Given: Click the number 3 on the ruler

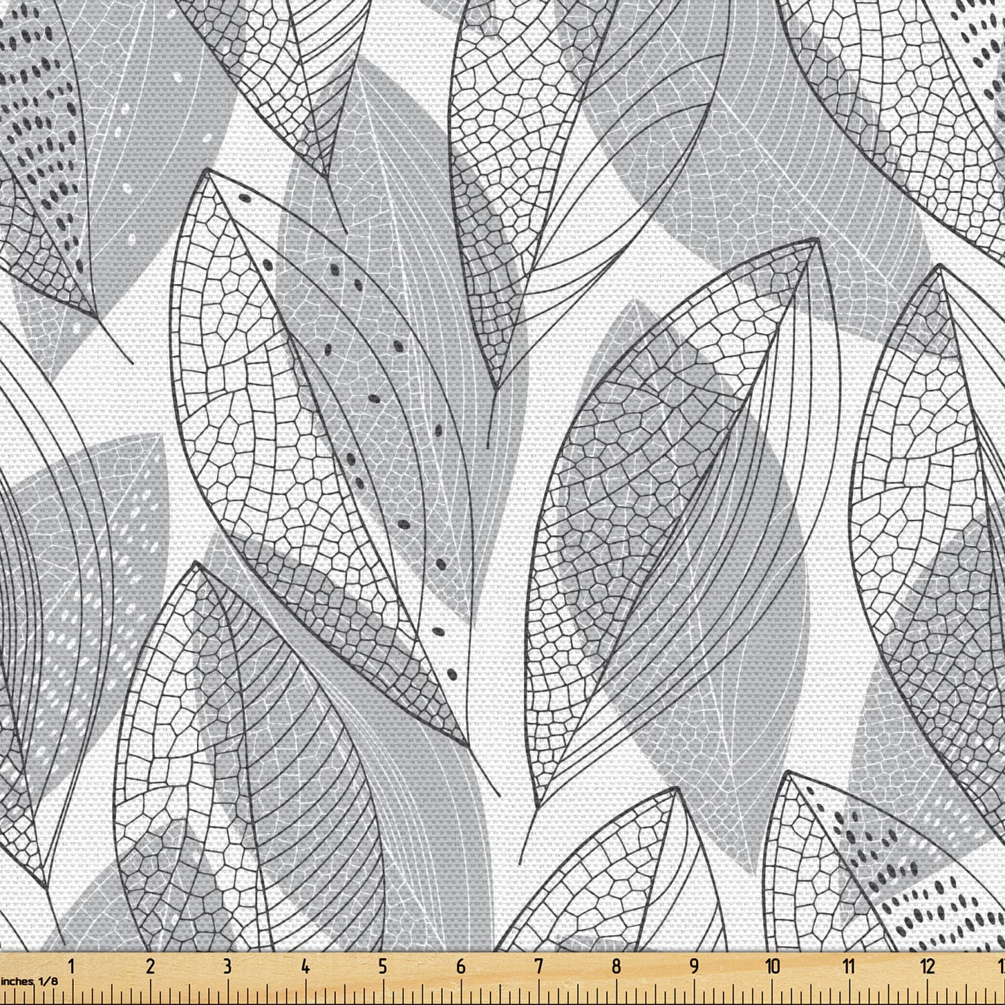Looking at the screenshot, I should [x=228, y=965].
